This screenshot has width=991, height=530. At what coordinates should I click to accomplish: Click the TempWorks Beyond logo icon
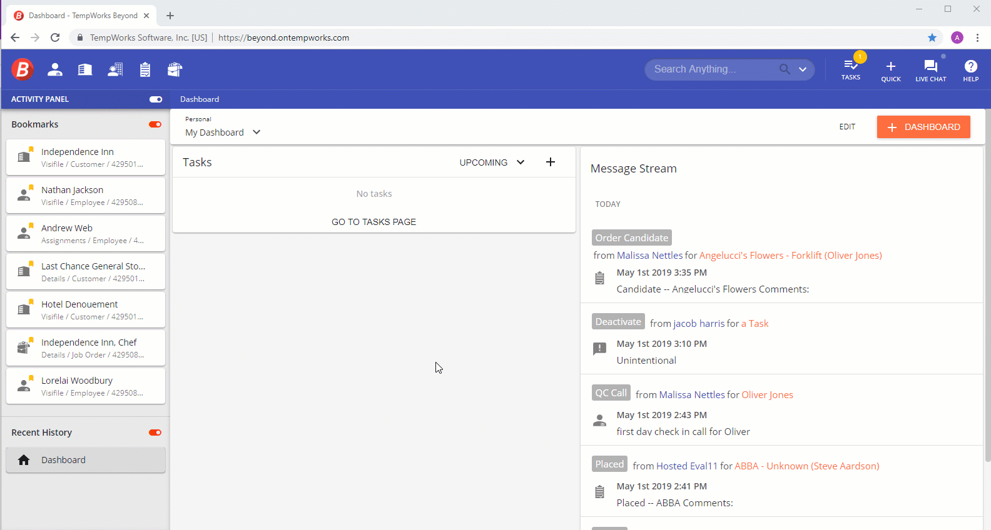pos(23,69)
